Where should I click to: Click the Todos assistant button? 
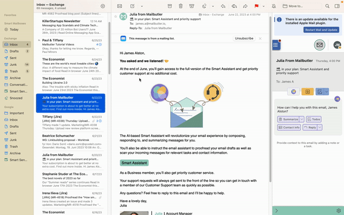(x=314, y=119)
